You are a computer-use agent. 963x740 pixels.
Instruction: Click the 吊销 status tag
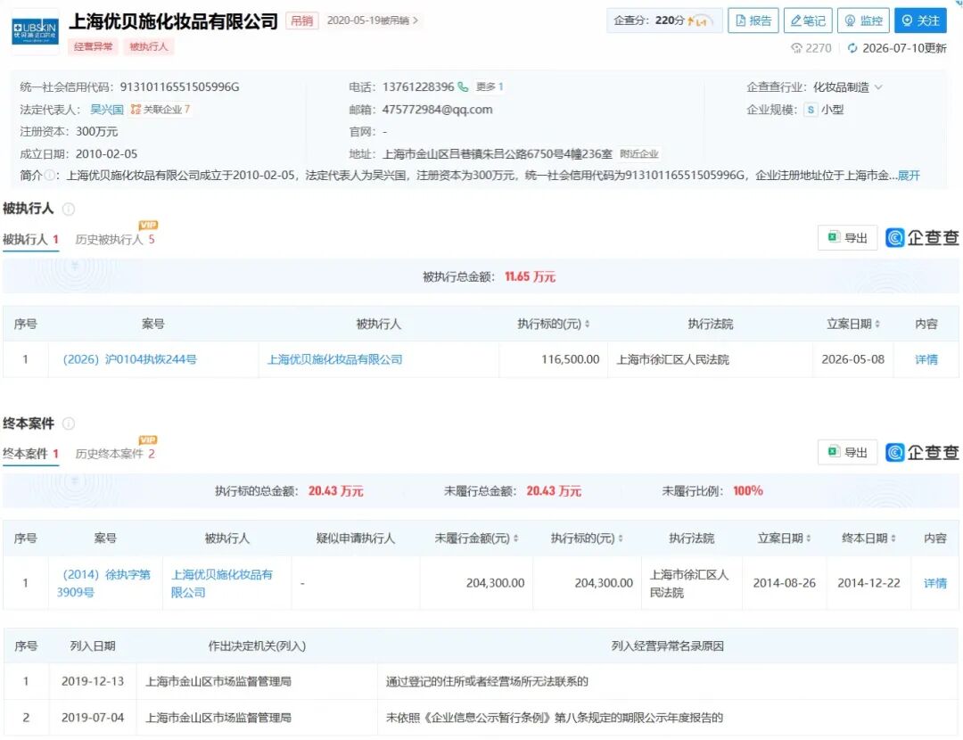(x=301, y=21)
